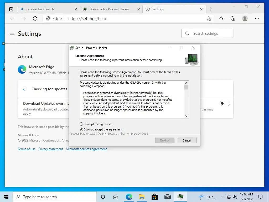Open the weather Rain widget

pyautogui.click(x=207, y=197)
